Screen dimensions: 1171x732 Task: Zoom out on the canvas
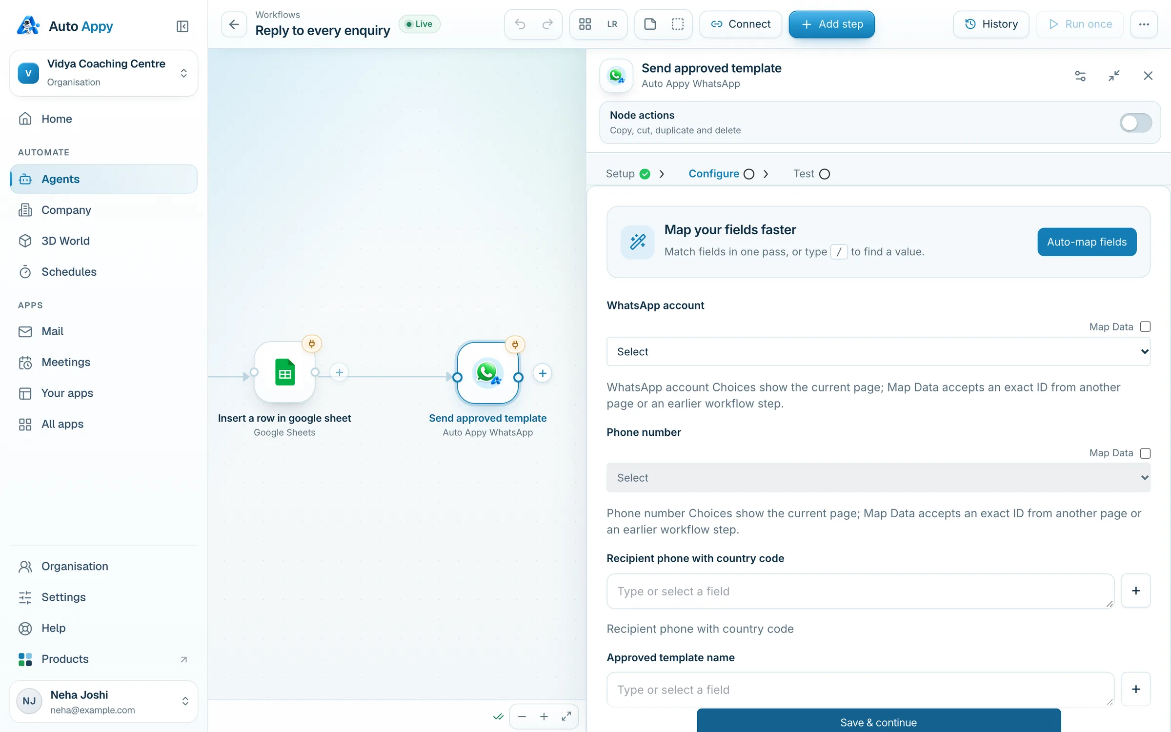(x=522, y=716)
